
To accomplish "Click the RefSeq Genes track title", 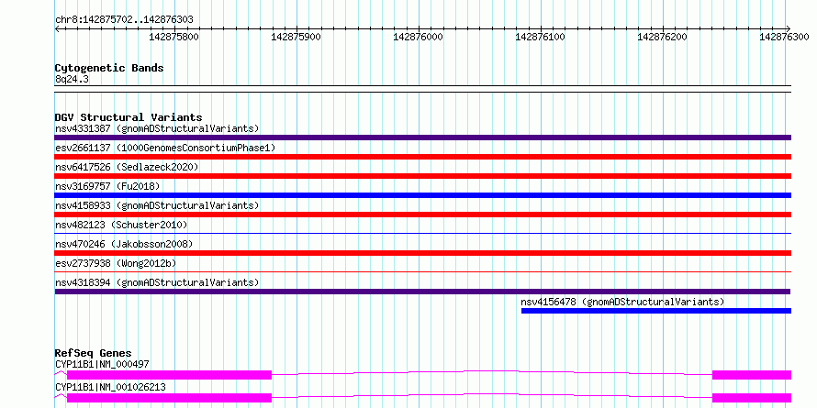I will (94, 354).
